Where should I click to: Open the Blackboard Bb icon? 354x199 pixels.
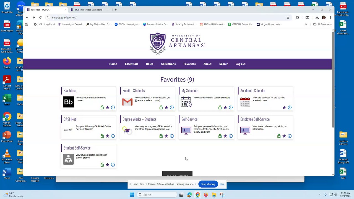68,102
